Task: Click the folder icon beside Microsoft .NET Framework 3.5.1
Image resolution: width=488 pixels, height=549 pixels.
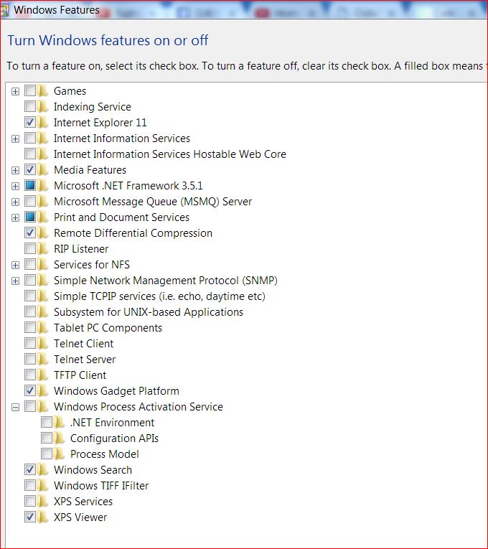Action: pyautogui.click(x=43, y=186)
